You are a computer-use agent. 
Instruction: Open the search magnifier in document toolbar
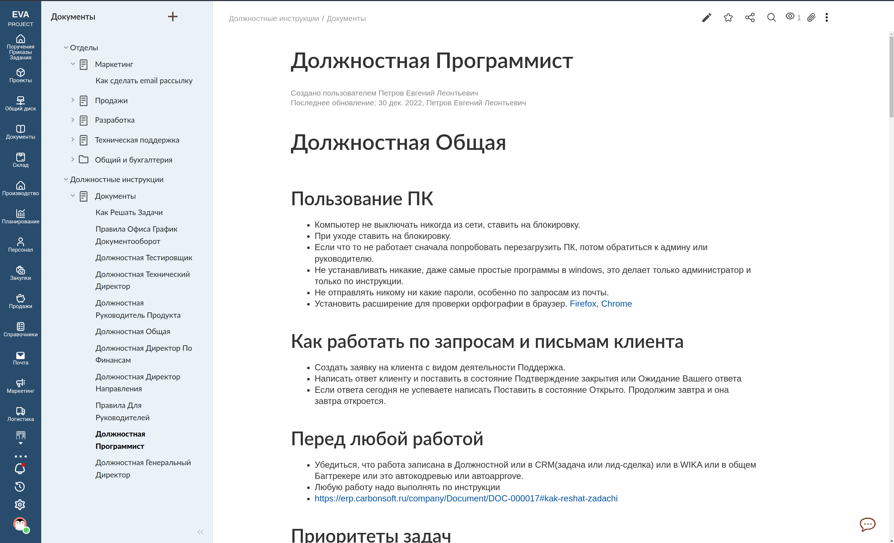click(x=771, y=17)
